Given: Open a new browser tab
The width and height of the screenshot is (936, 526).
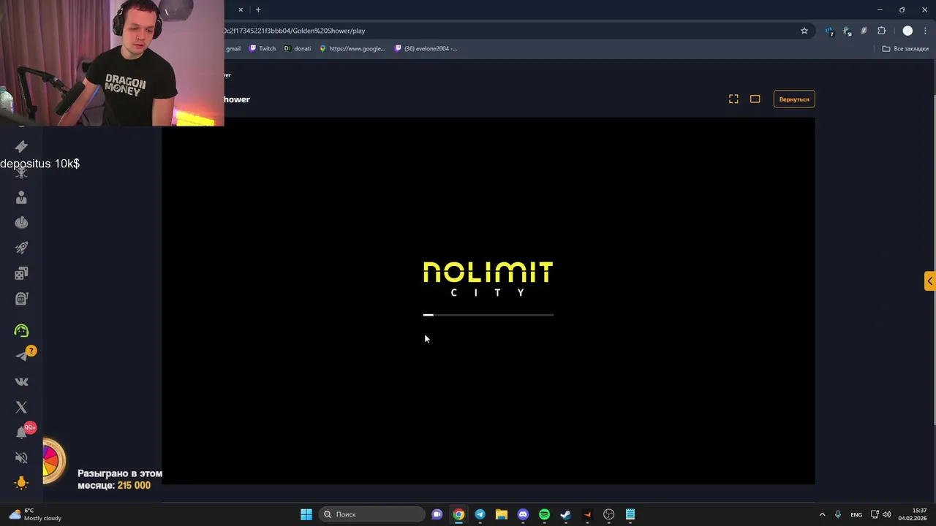Looking at the screenshot, I should [258, 9].
